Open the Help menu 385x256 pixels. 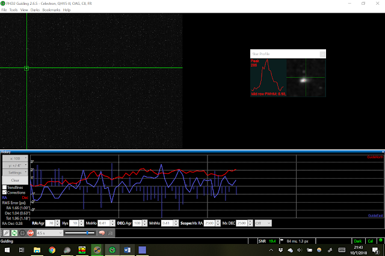[67, 10]
